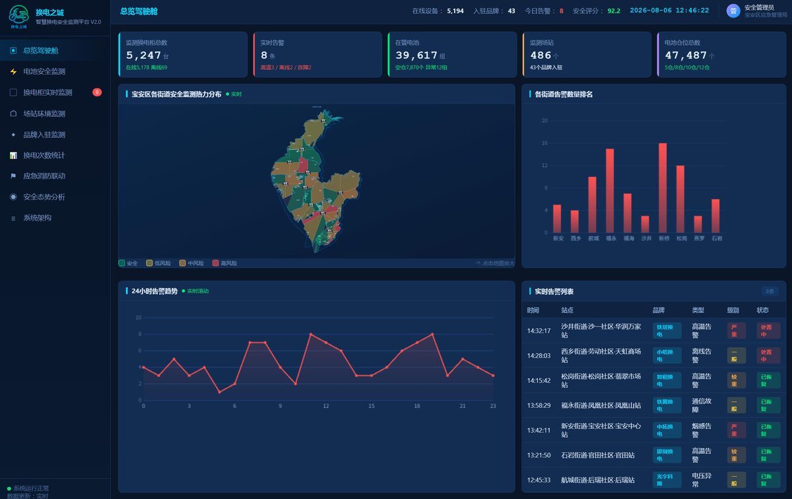Click 已恢复 status in 13:58:29 row
Image resolution: width=792 pixels, height=499 pixels.
point(768,405)
